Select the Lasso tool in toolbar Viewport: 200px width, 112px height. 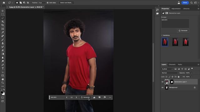click(2, 18)
